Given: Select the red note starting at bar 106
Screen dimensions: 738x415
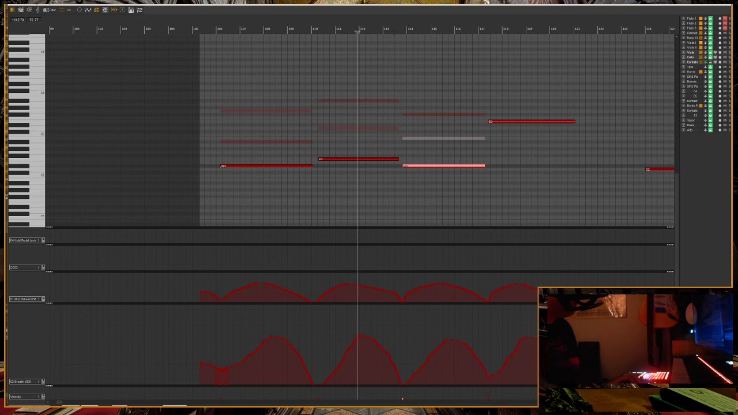Looking at the screenshot, I should [x=267, y=166].
